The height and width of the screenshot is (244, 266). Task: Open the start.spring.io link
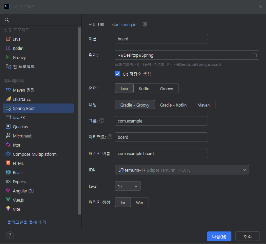124,24
